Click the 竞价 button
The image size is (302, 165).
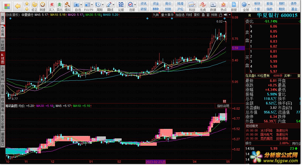point(168,4)
